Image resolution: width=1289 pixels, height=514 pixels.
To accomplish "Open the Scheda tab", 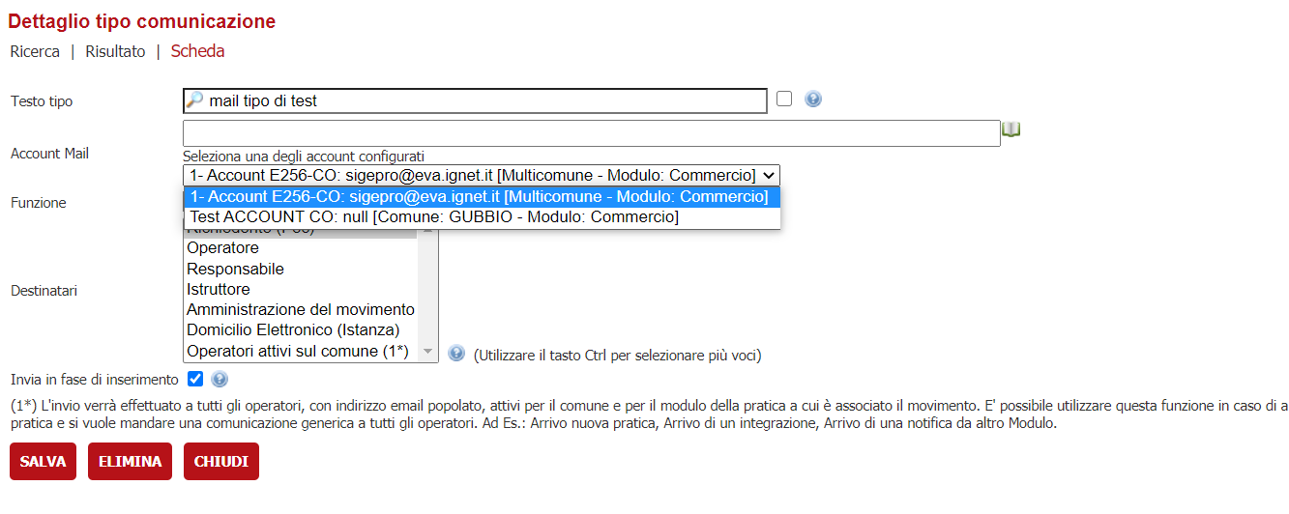I will pos(197,51).
